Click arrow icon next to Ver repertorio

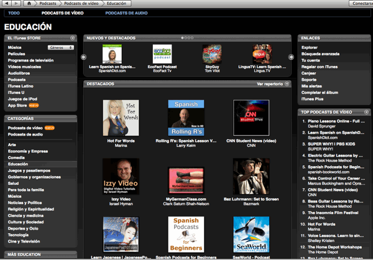coord(287,84)
